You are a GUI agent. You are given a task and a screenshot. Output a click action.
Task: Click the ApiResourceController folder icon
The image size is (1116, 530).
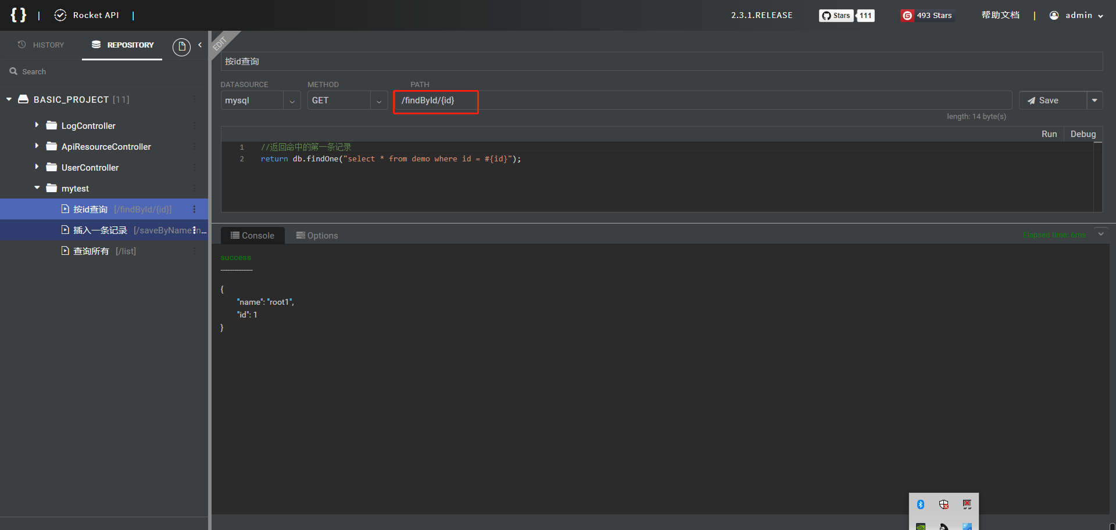click(x=52, y=146)
